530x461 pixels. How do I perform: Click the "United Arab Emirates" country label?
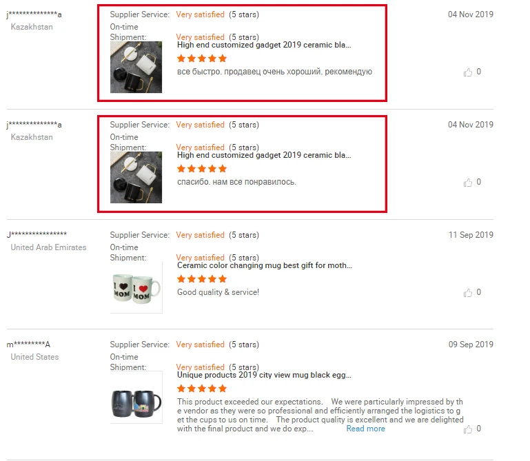[48, 247]
